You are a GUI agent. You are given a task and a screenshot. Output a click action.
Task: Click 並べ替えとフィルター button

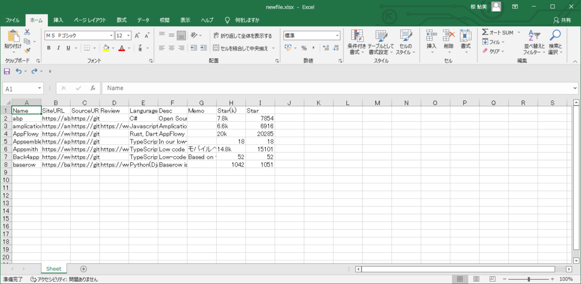tap(534, 42)
